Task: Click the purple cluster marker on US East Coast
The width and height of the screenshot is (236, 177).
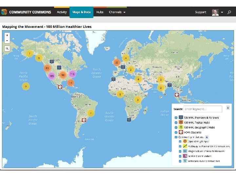Action: (72, 74)
